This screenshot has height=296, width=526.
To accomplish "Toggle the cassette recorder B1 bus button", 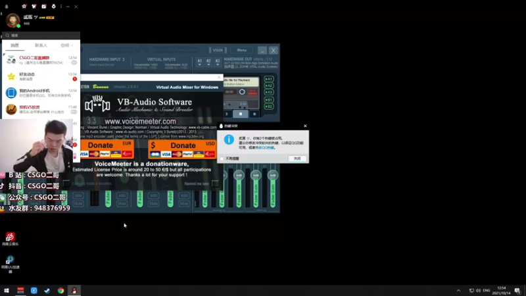I will click(x=269, y=100).
